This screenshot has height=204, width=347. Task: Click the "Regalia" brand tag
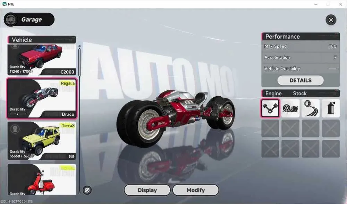[x=68, y=83]
